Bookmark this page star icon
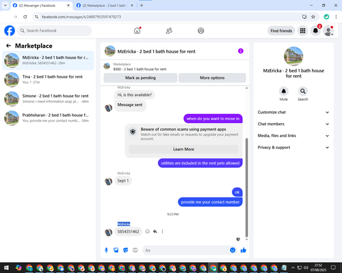 [313, 17]
